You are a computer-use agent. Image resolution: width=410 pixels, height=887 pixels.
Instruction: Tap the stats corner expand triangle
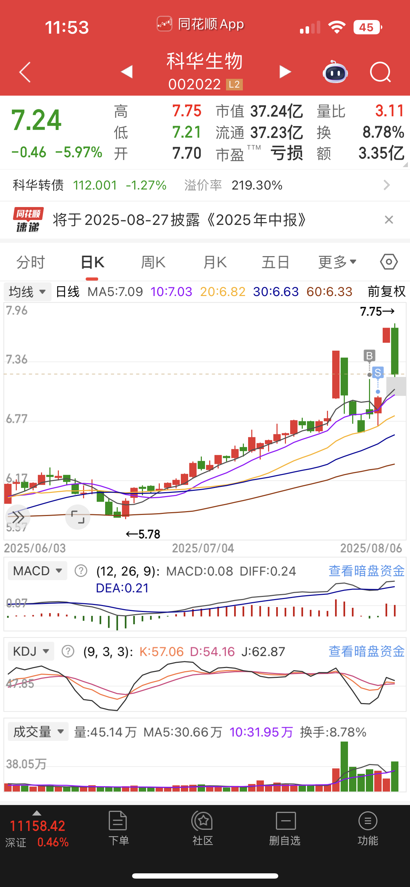(405, 165)
